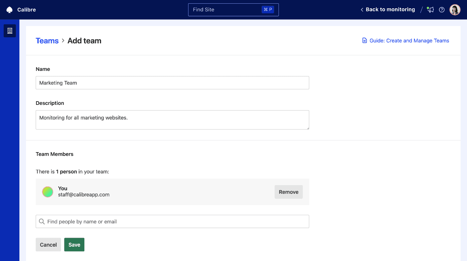Remove staff@calibreapp.com from the team
The height and width of the screenshot is (261, 467).
tap(288, 192)
